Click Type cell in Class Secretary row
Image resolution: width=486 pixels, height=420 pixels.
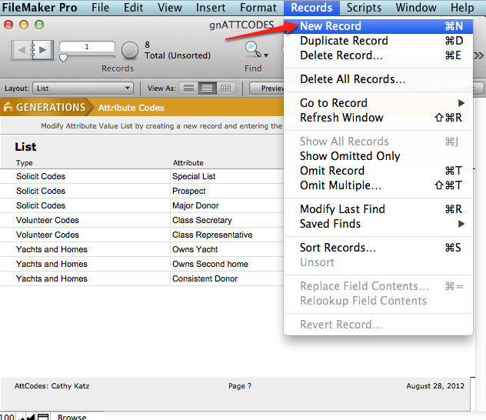tap(85, 220)
